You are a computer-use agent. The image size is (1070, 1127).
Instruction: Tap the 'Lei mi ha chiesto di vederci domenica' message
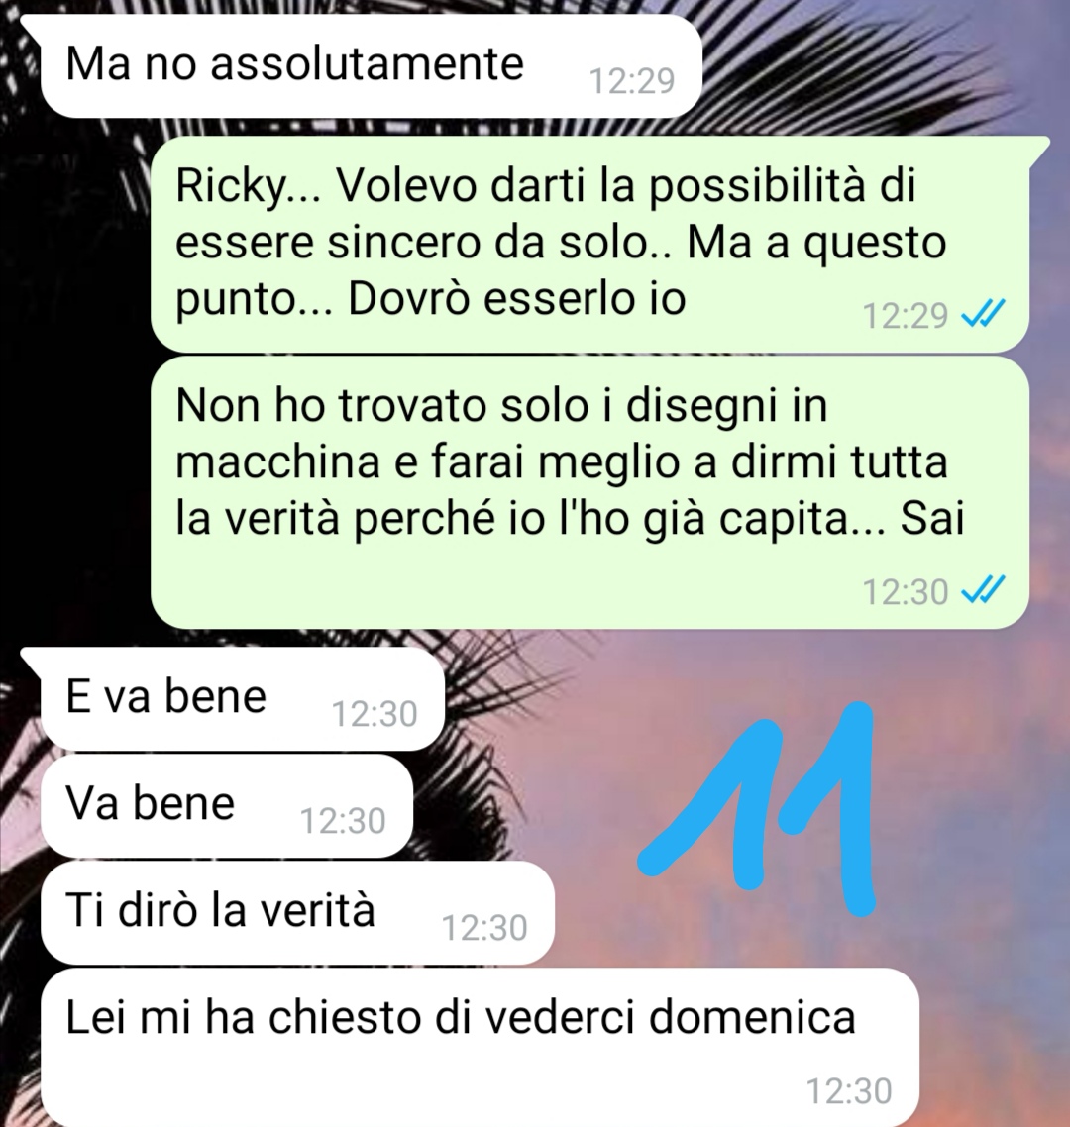[481, 1047]
